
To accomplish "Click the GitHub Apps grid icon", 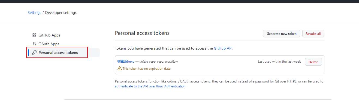I will [x=34, y=35].
